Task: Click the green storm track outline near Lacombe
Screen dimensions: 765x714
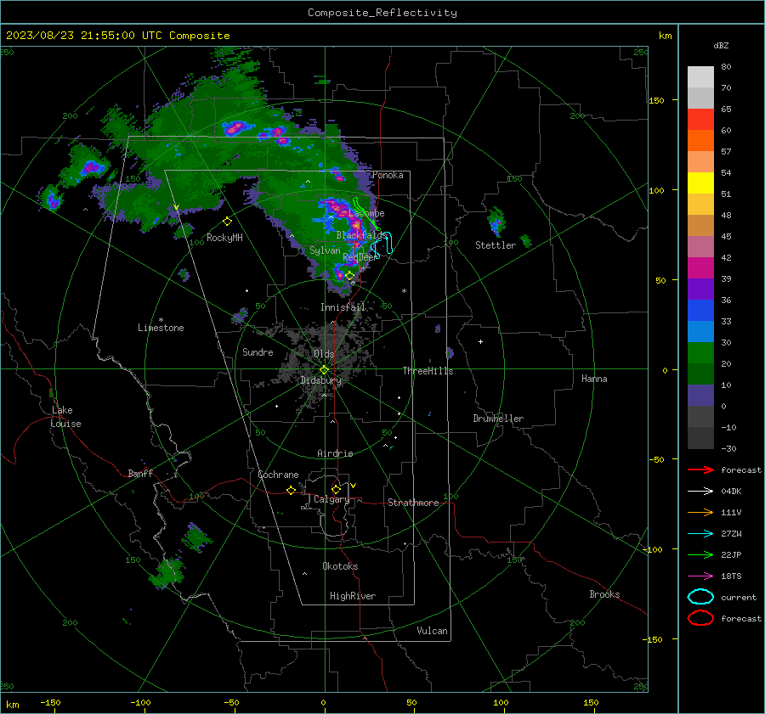Action: 365,213
